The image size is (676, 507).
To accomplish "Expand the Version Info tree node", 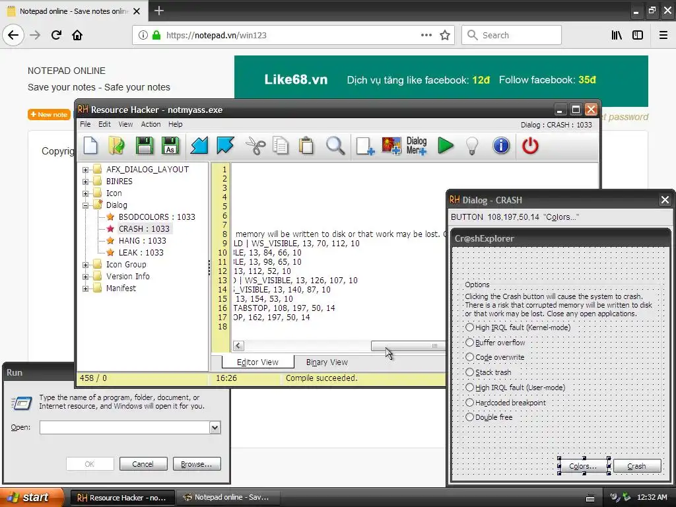I will 85,277.
